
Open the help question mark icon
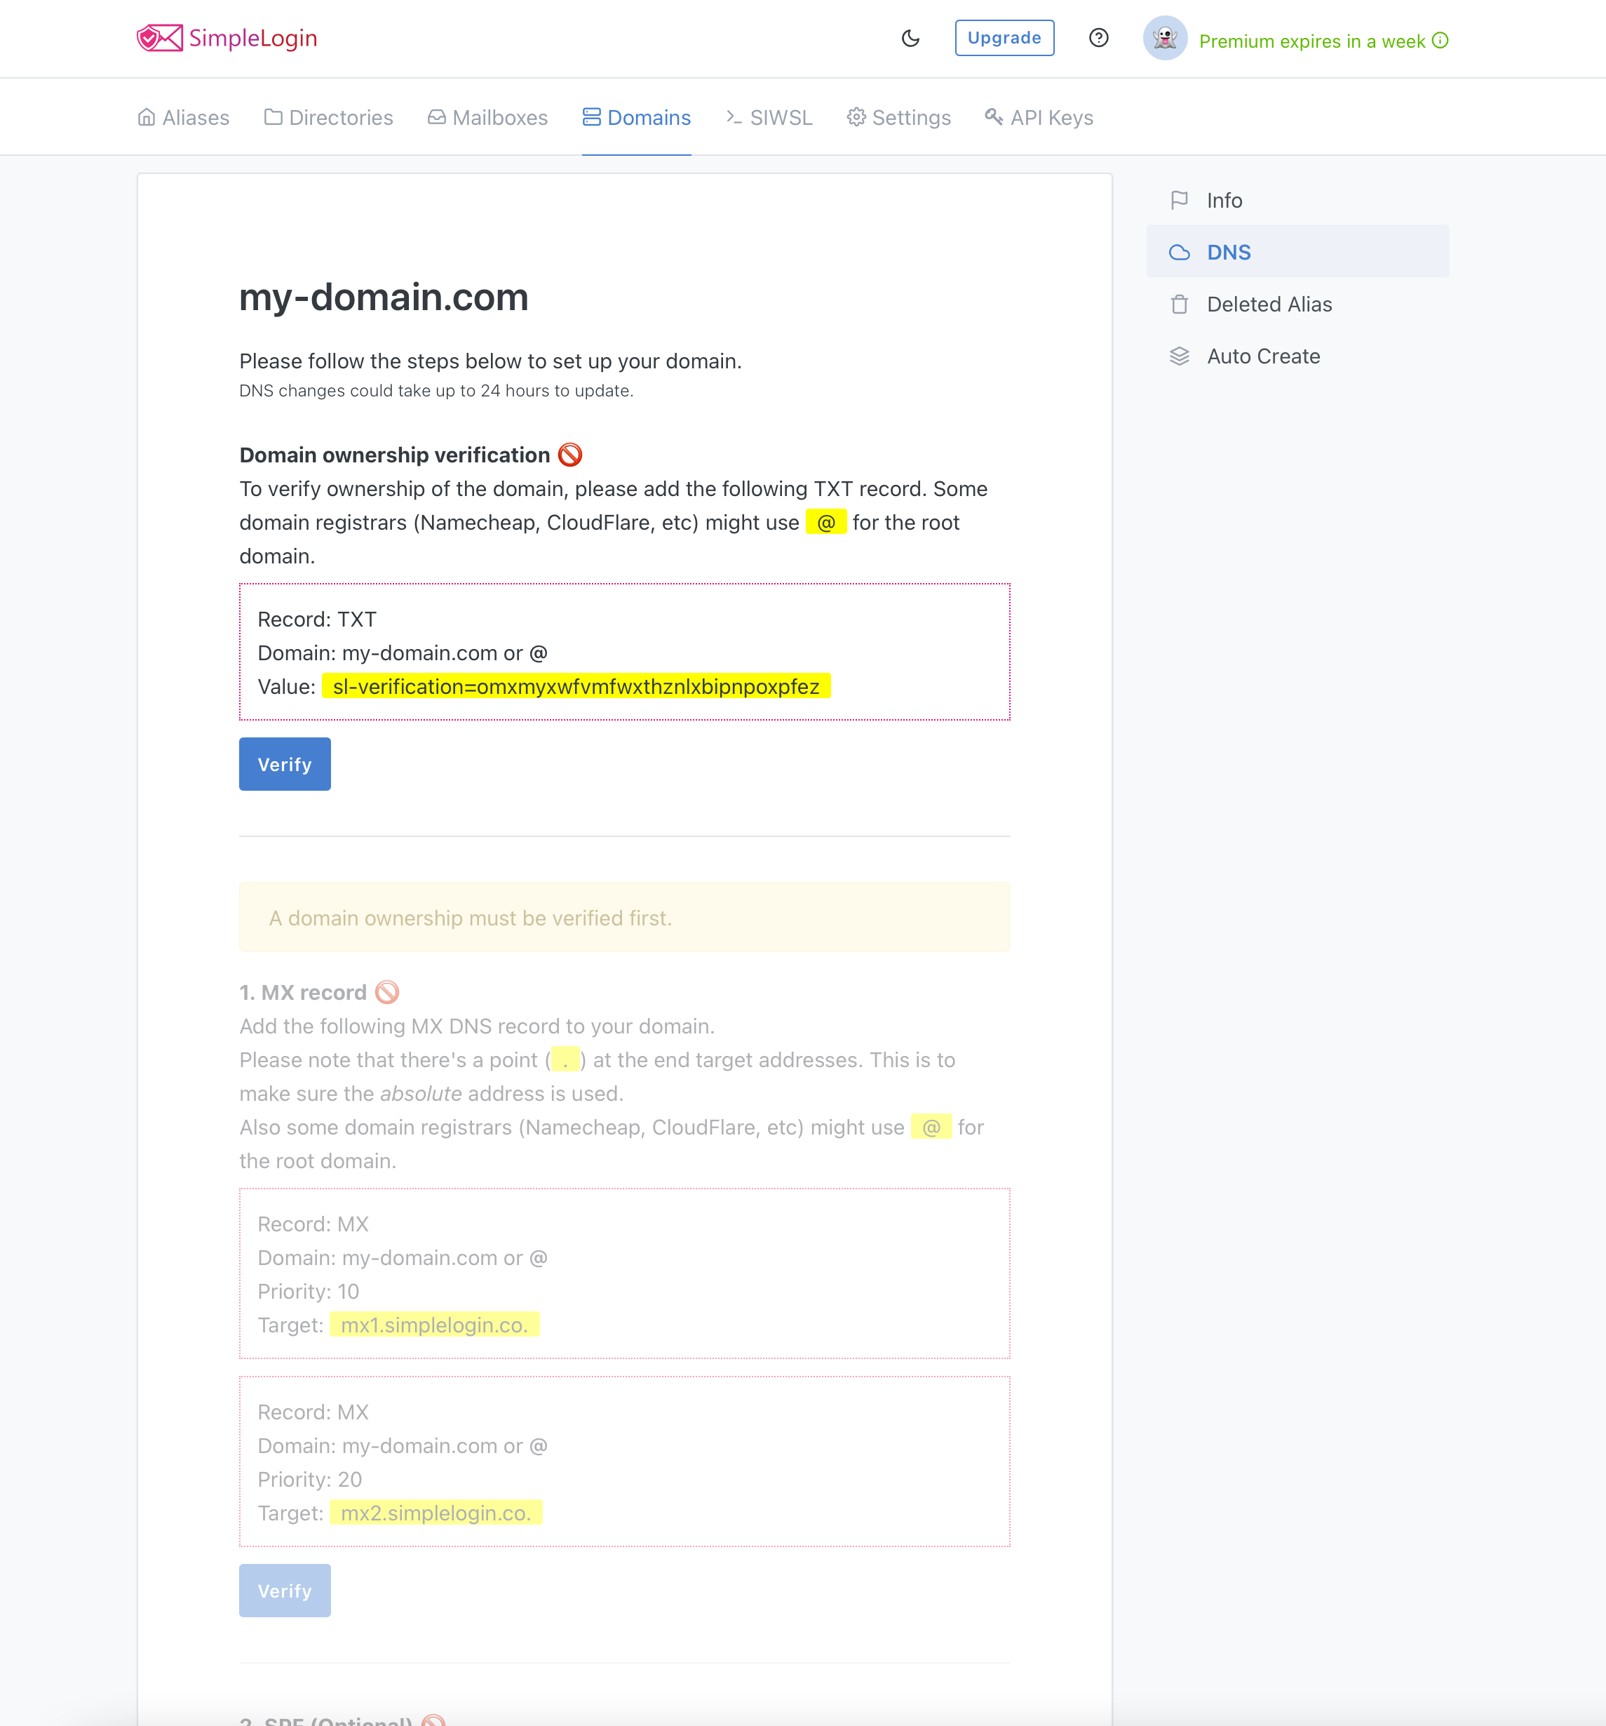click(x=1098, y=38)
